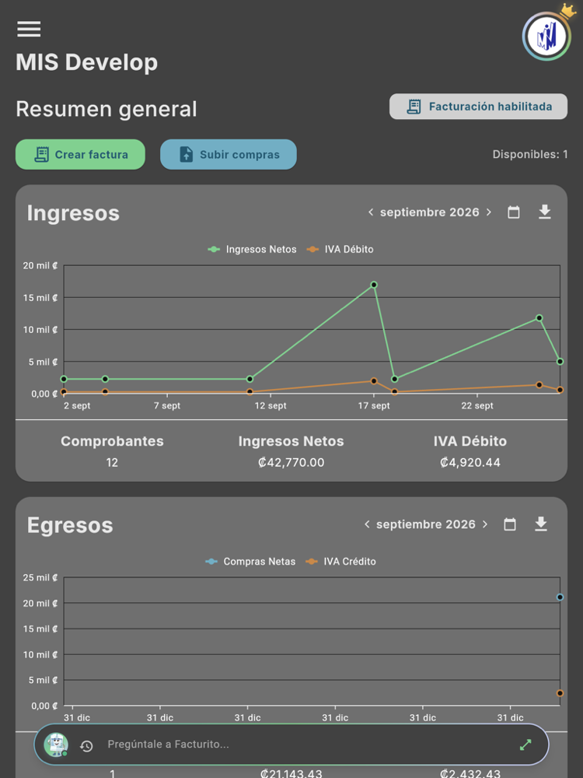Click the ₡42,770.00 Ingresos Netos value

click(291, 462)
